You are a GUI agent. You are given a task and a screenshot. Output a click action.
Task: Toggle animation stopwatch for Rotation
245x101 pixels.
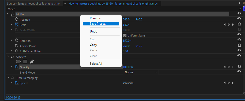(x=17, y=41)
